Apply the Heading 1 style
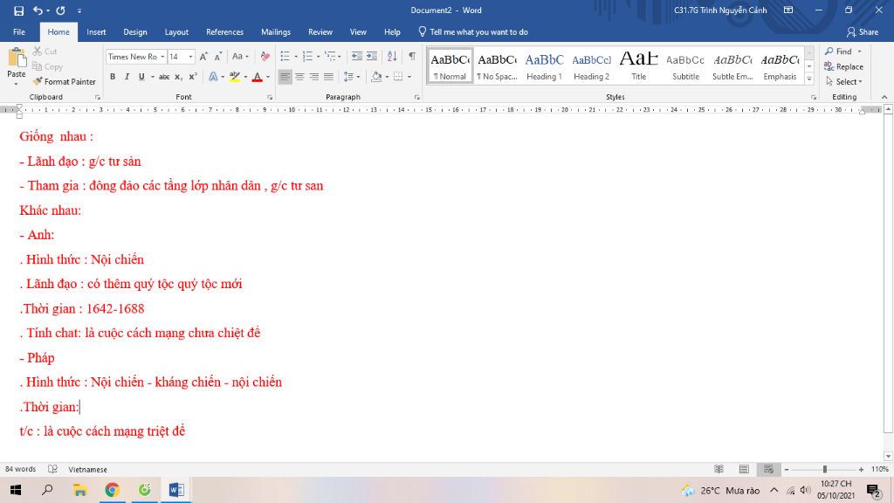This screenshot has width=894, height=503. click(x=545, y=66)
